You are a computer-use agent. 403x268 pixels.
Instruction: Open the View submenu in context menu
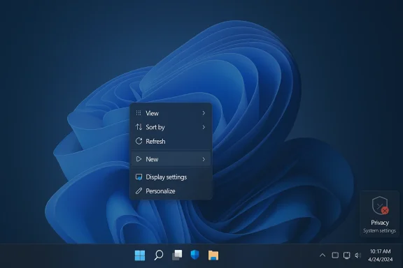click(171, 113)
